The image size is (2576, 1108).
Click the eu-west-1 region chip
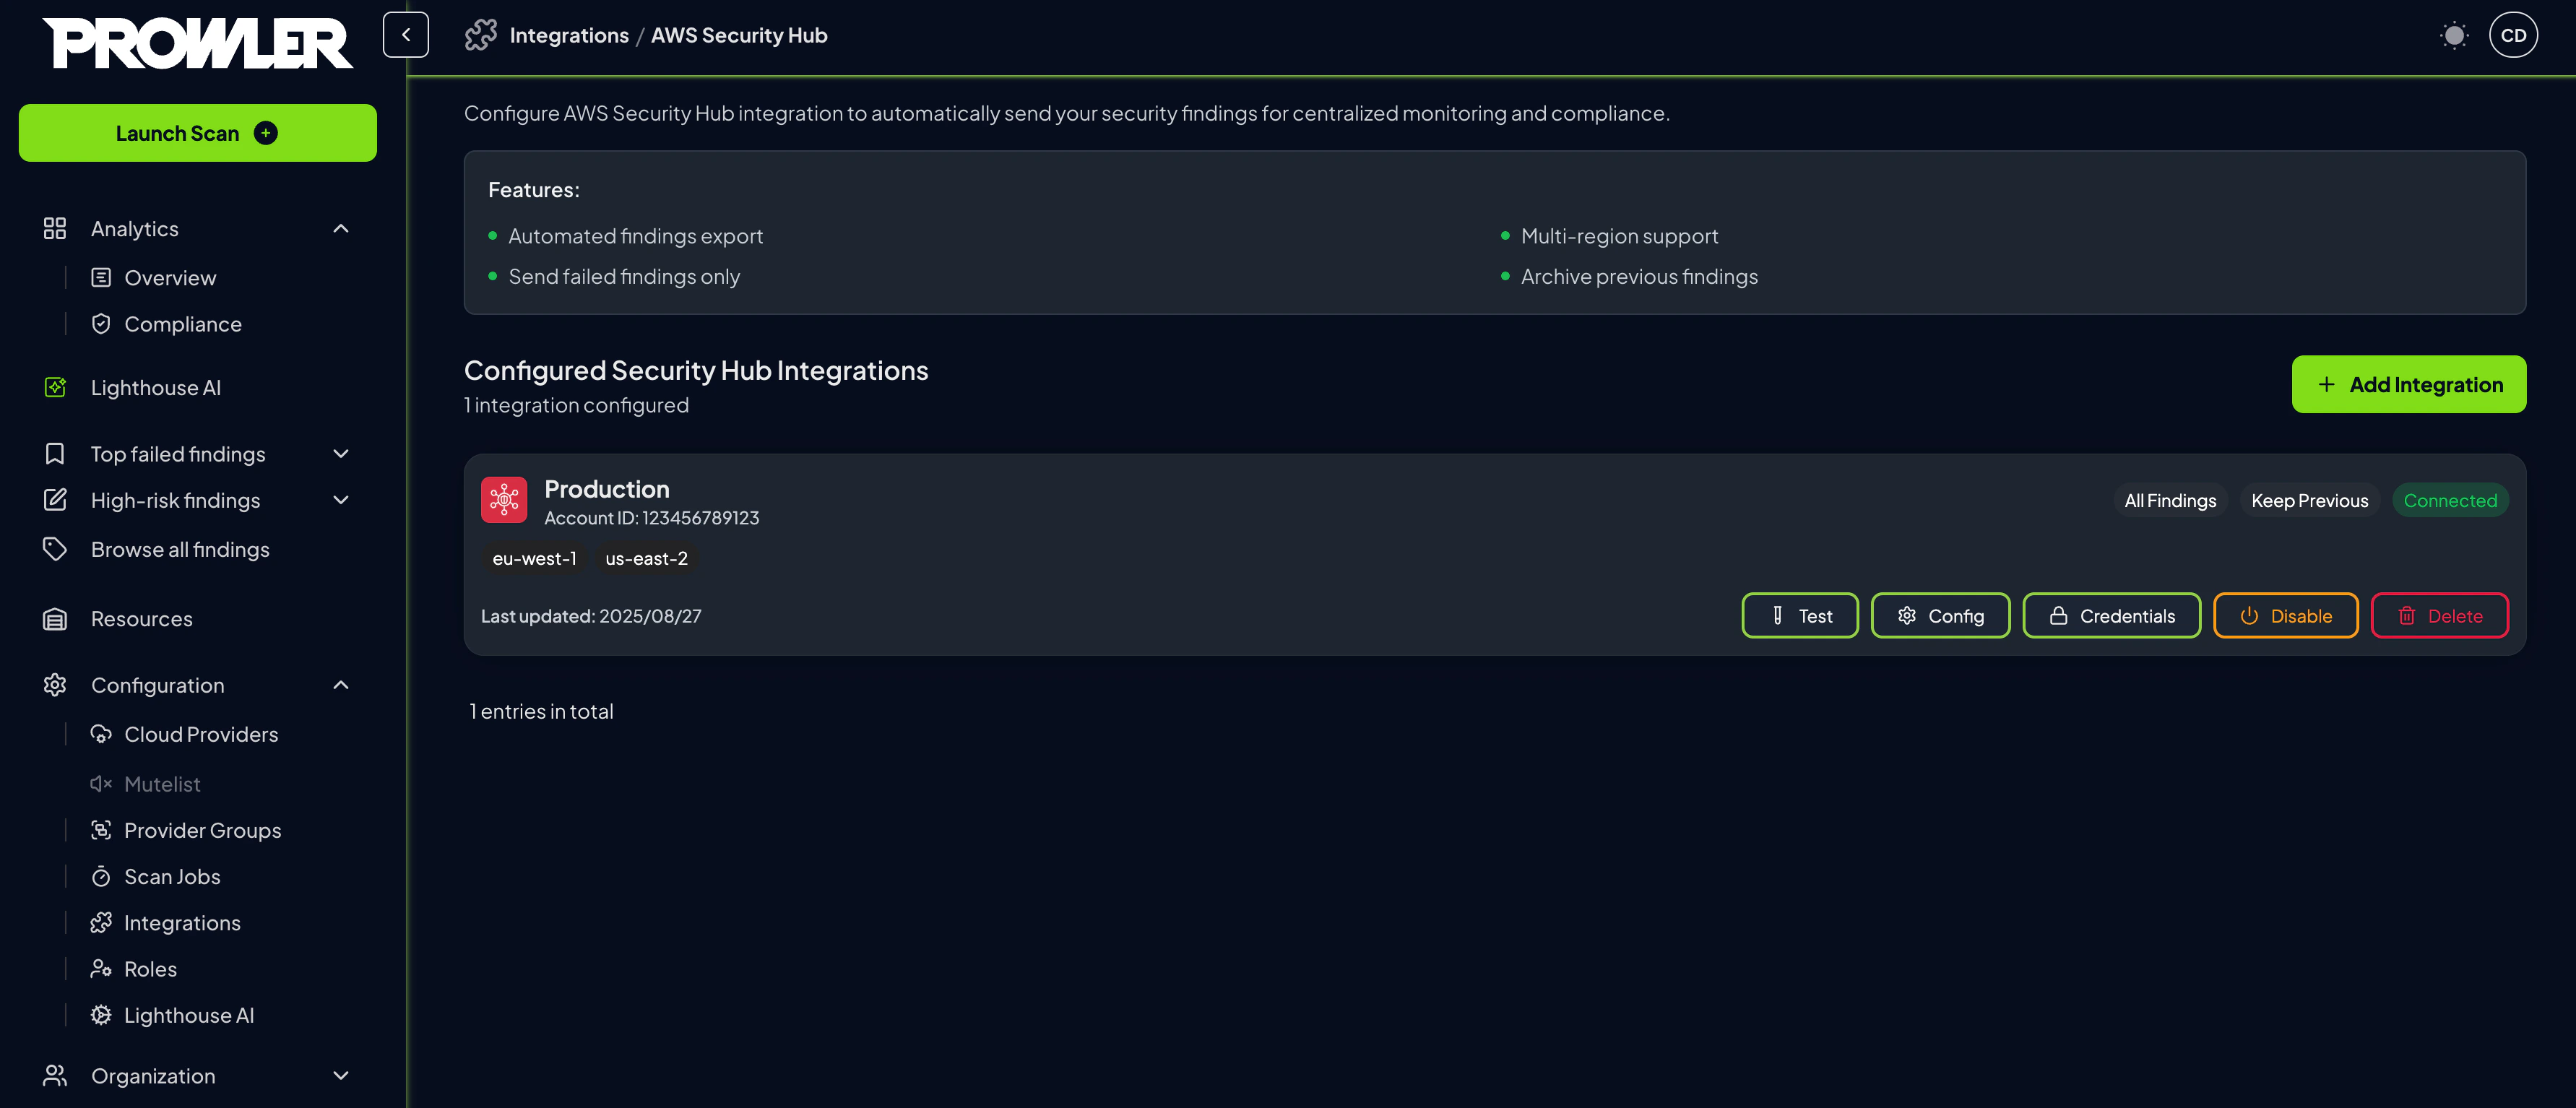534,559
